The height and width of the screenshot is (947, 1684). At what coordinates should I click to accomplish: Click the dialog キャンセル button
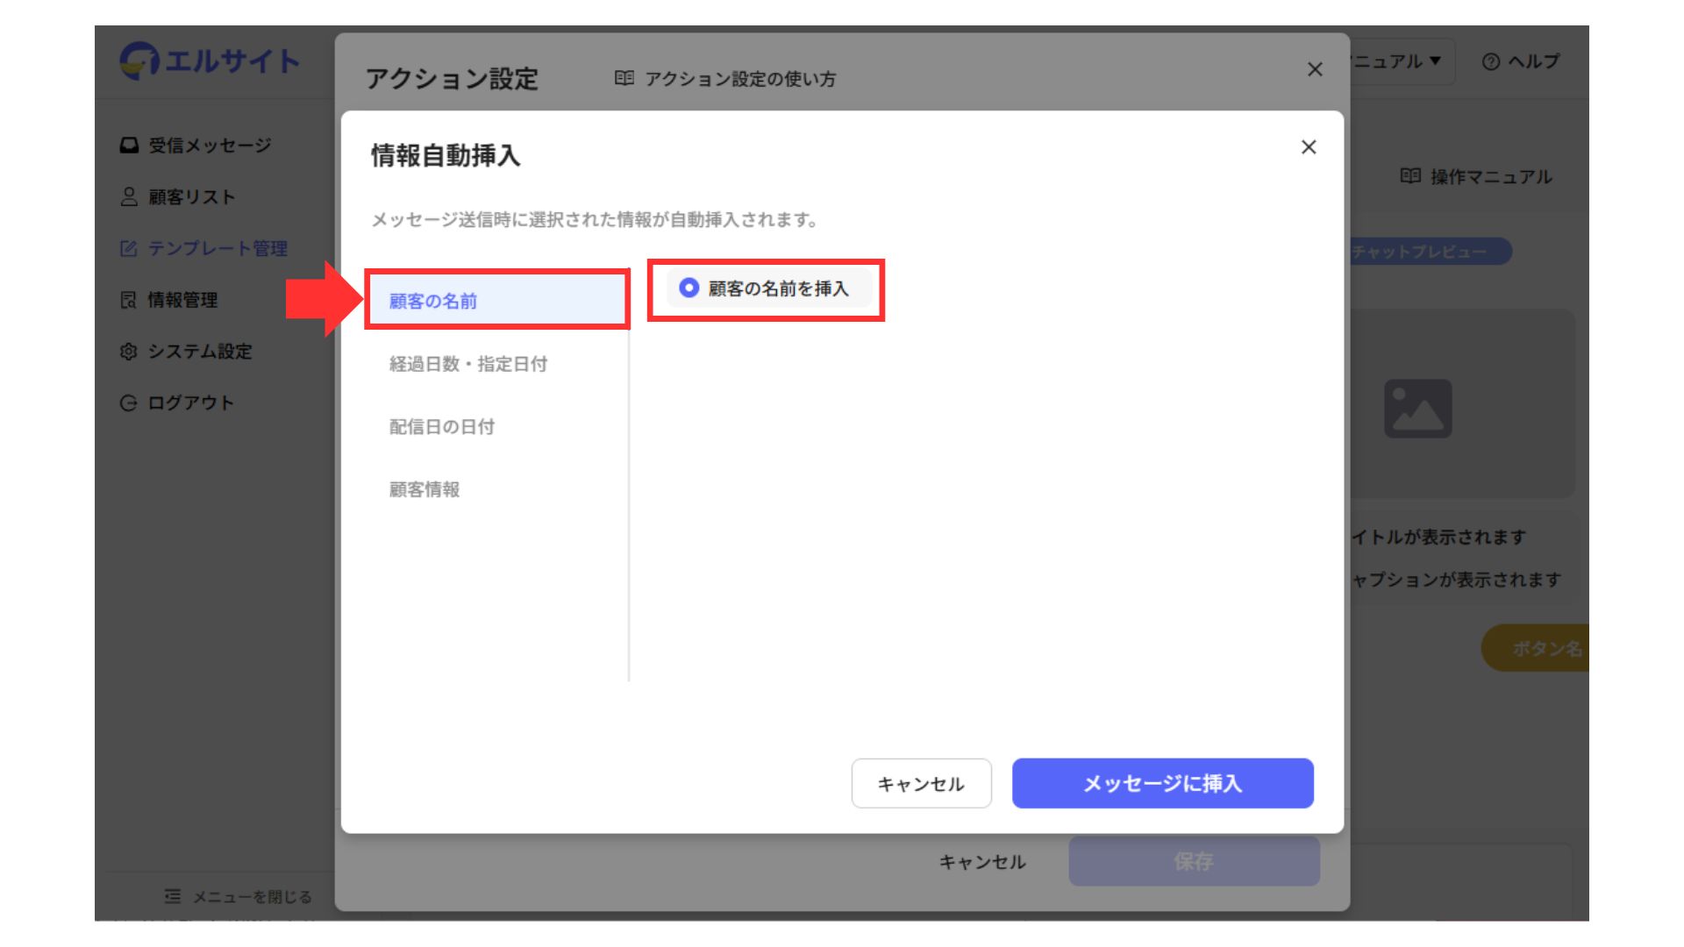pos(921,783)
